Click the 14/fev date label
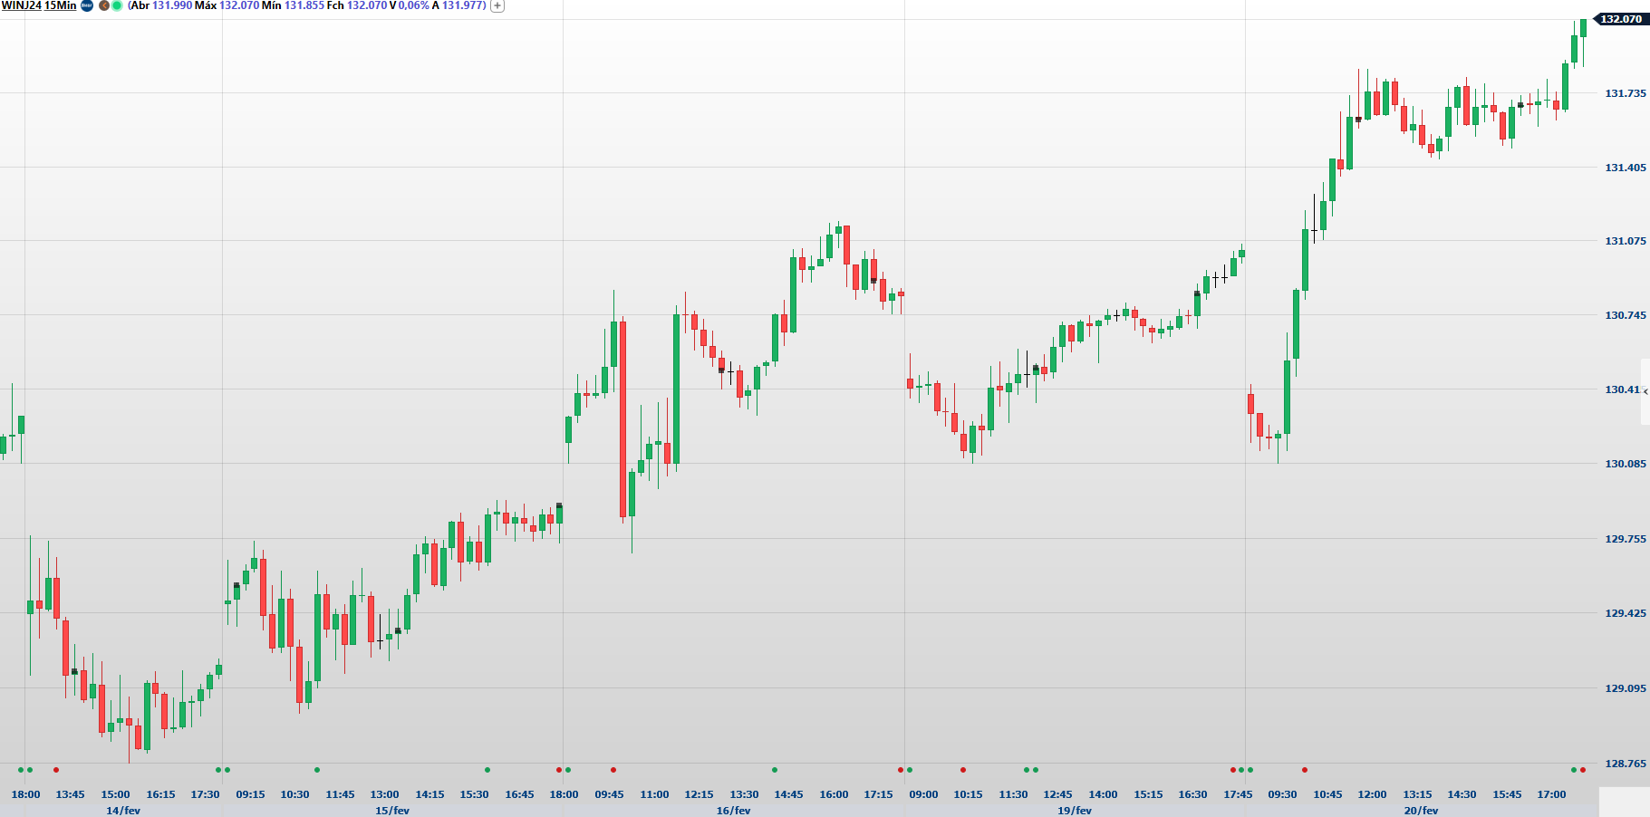1650x817 pixels. pos(123,810)
